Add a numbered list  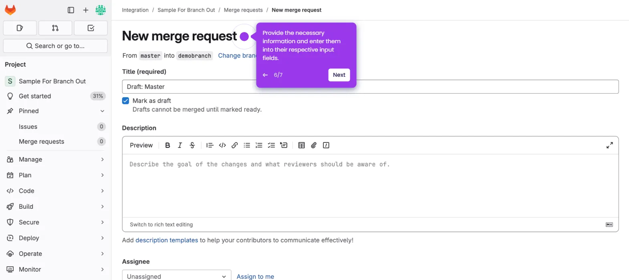click(x=259, y=145)
